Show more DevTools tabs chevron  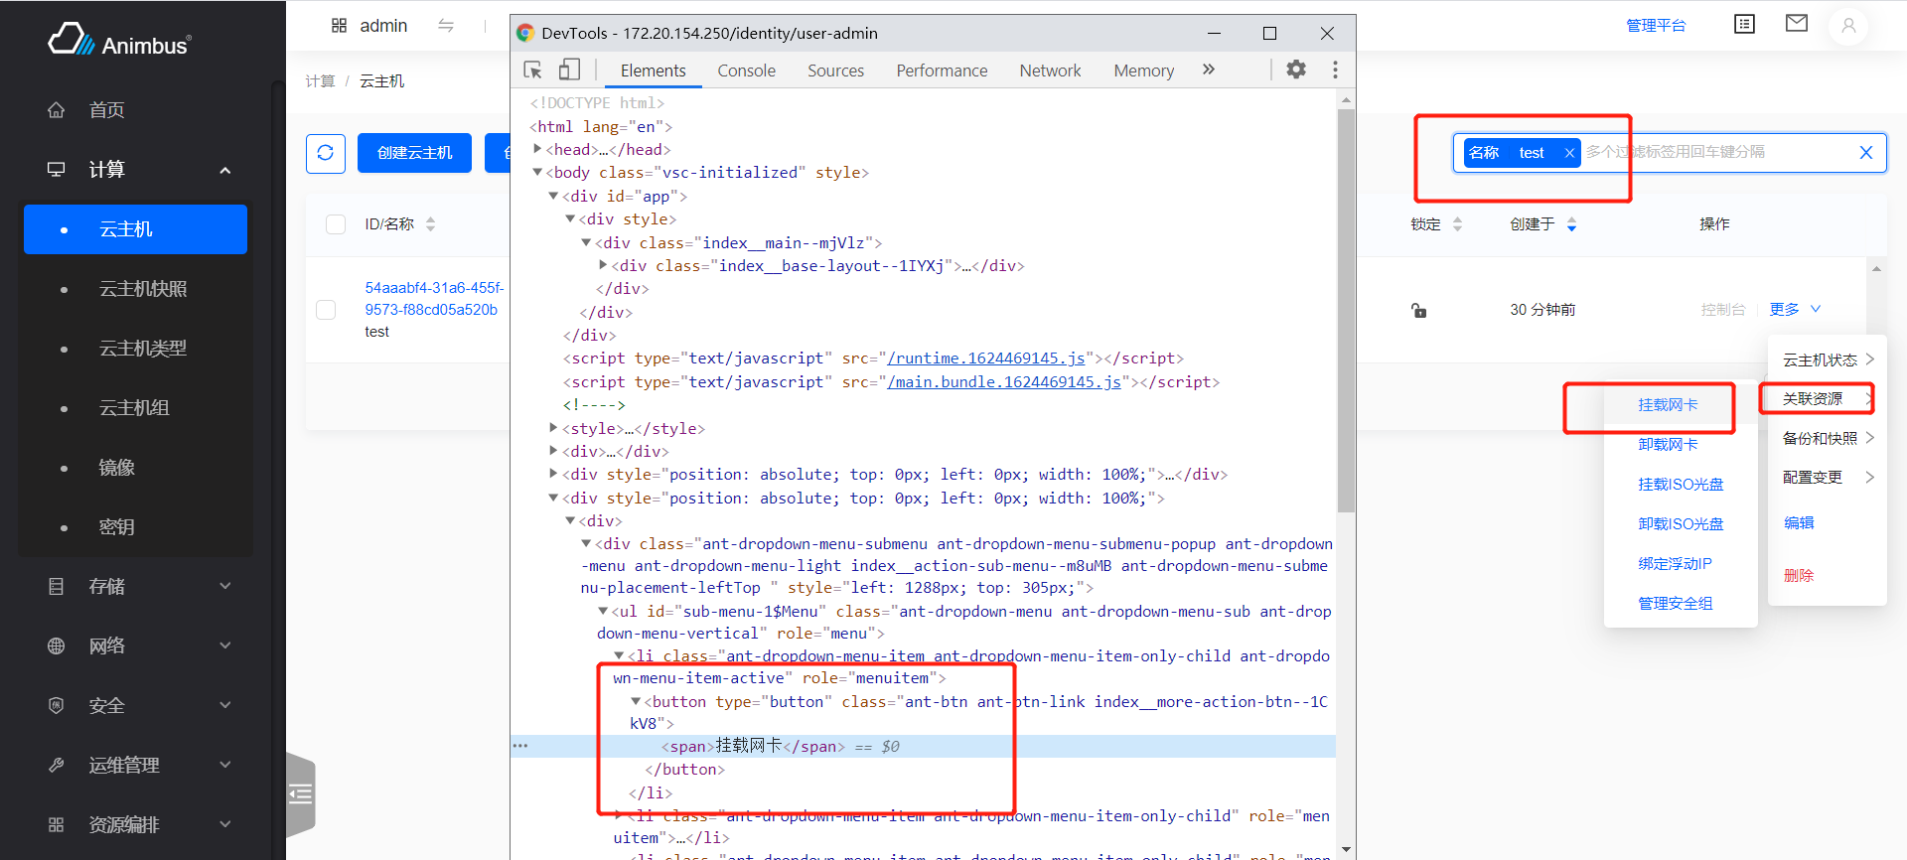(x=1209, y=70)
